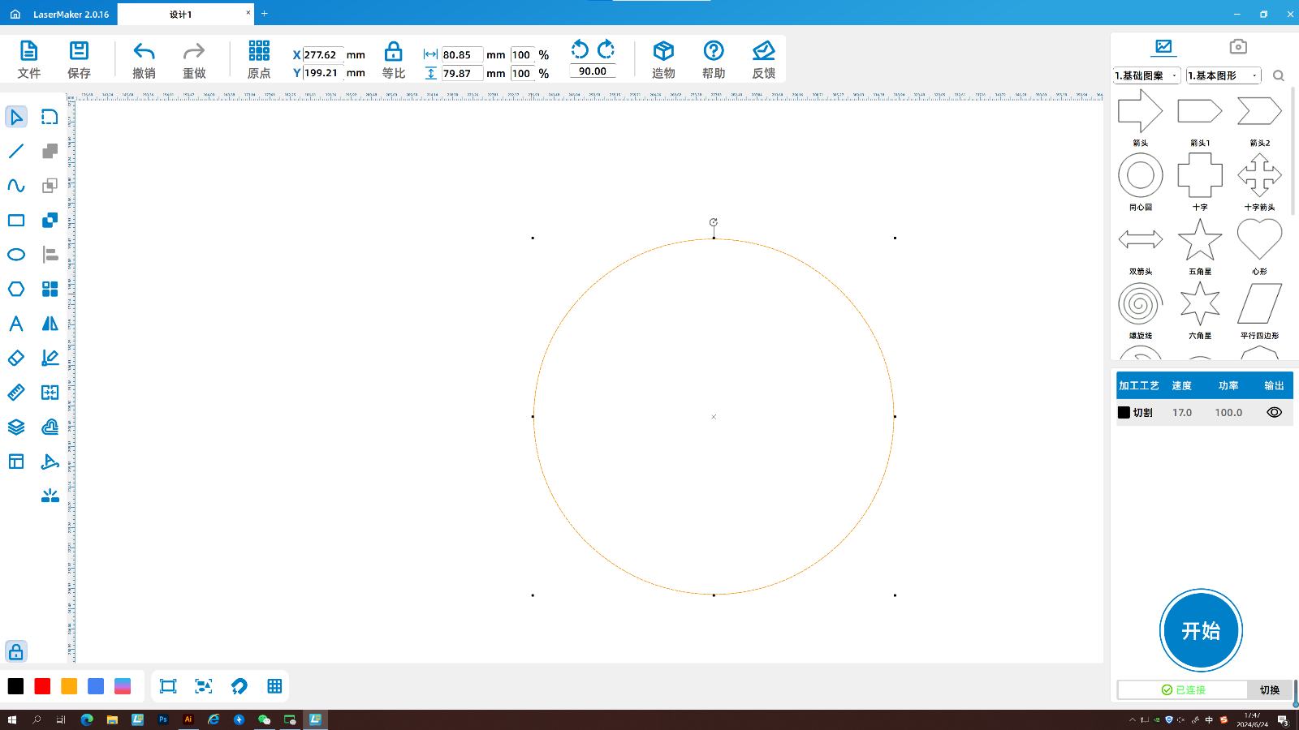
Task: Click the Undo (撤销) button
Action: (x=144, y=60)
